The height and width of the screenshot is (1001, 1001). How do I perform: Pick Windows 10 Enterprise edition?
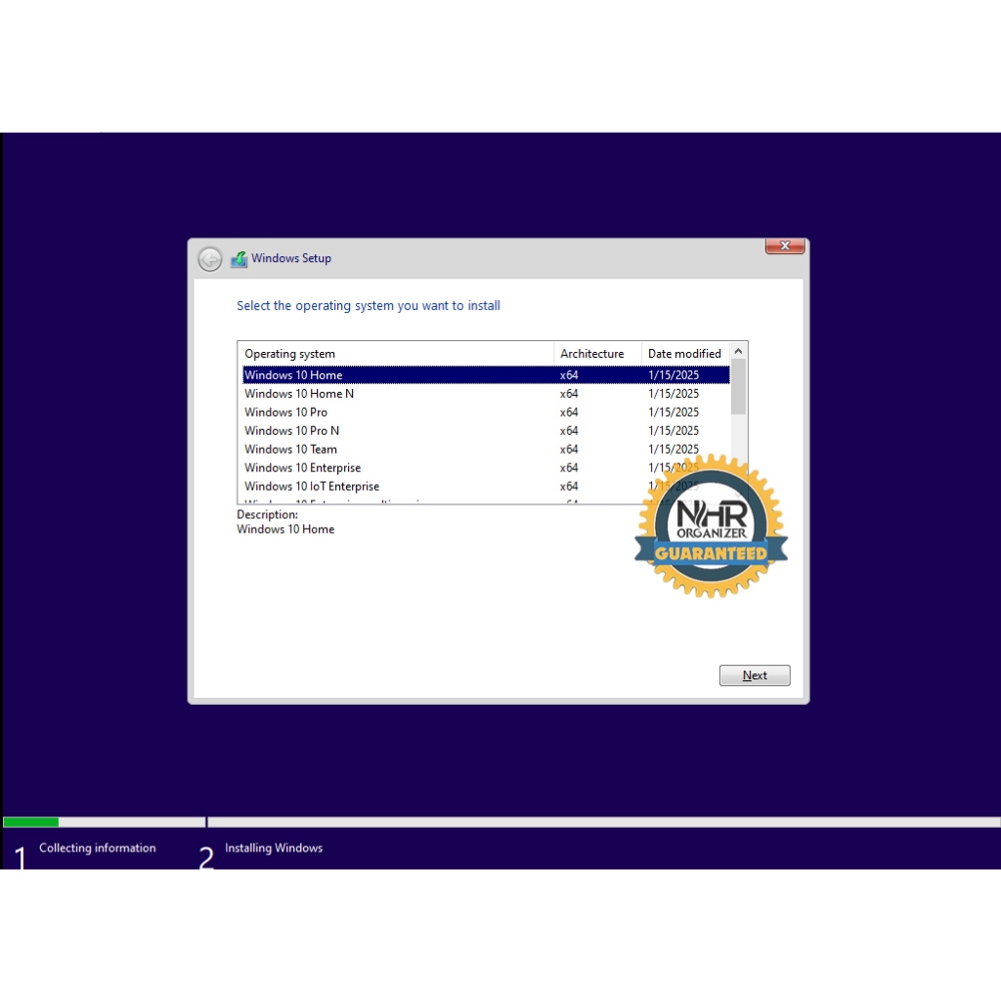(x=486, y=467)
